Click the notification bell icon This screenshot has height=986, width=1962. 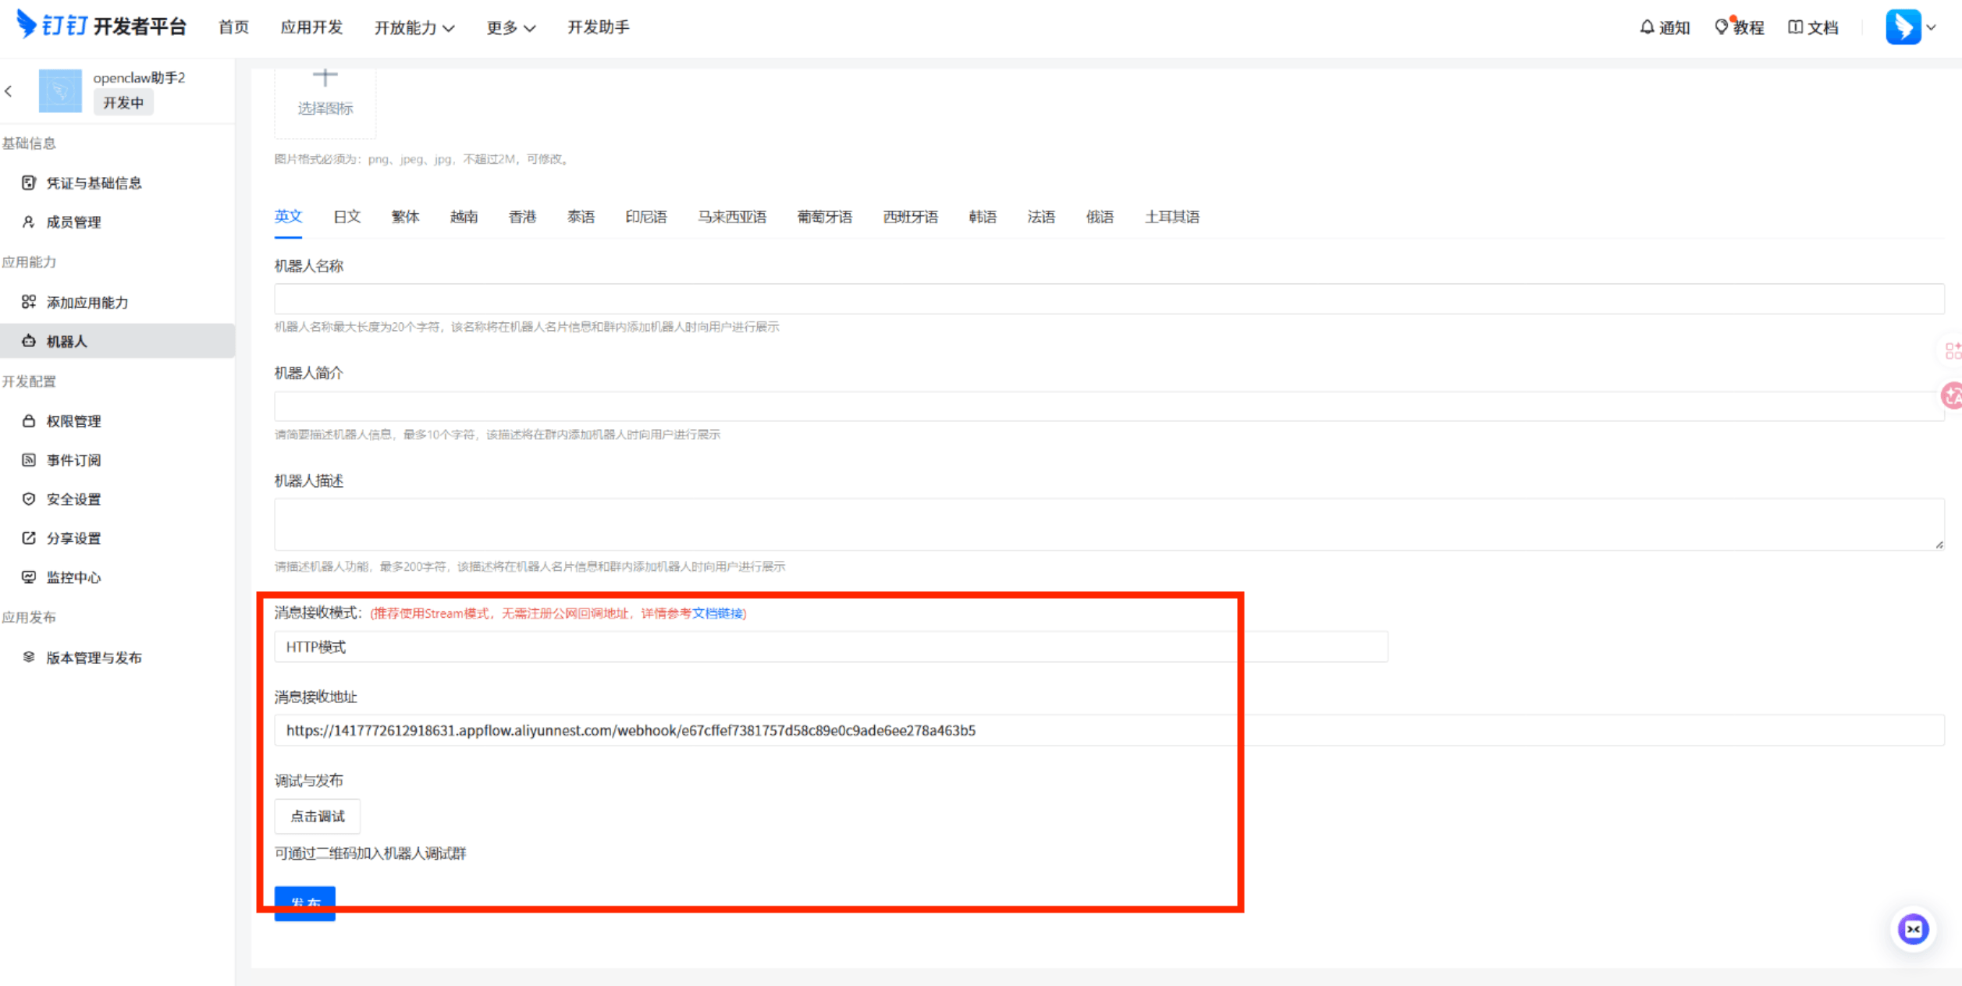(1647, 27)
